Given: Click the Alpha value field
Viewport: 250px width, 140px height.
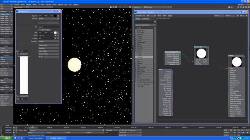Looking at the screenshot, I should coord(46,35).
